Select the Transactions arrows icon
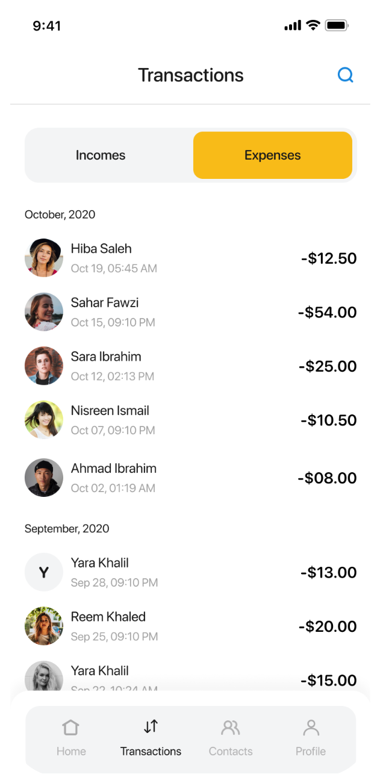Image resolution: width=380 pixels, height=783 pixels. (x=151, y=726)
